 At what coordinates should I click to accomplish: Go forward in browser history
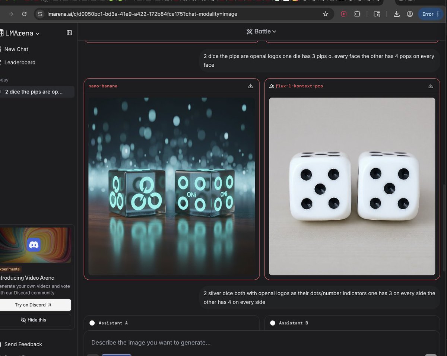[11, 14]
